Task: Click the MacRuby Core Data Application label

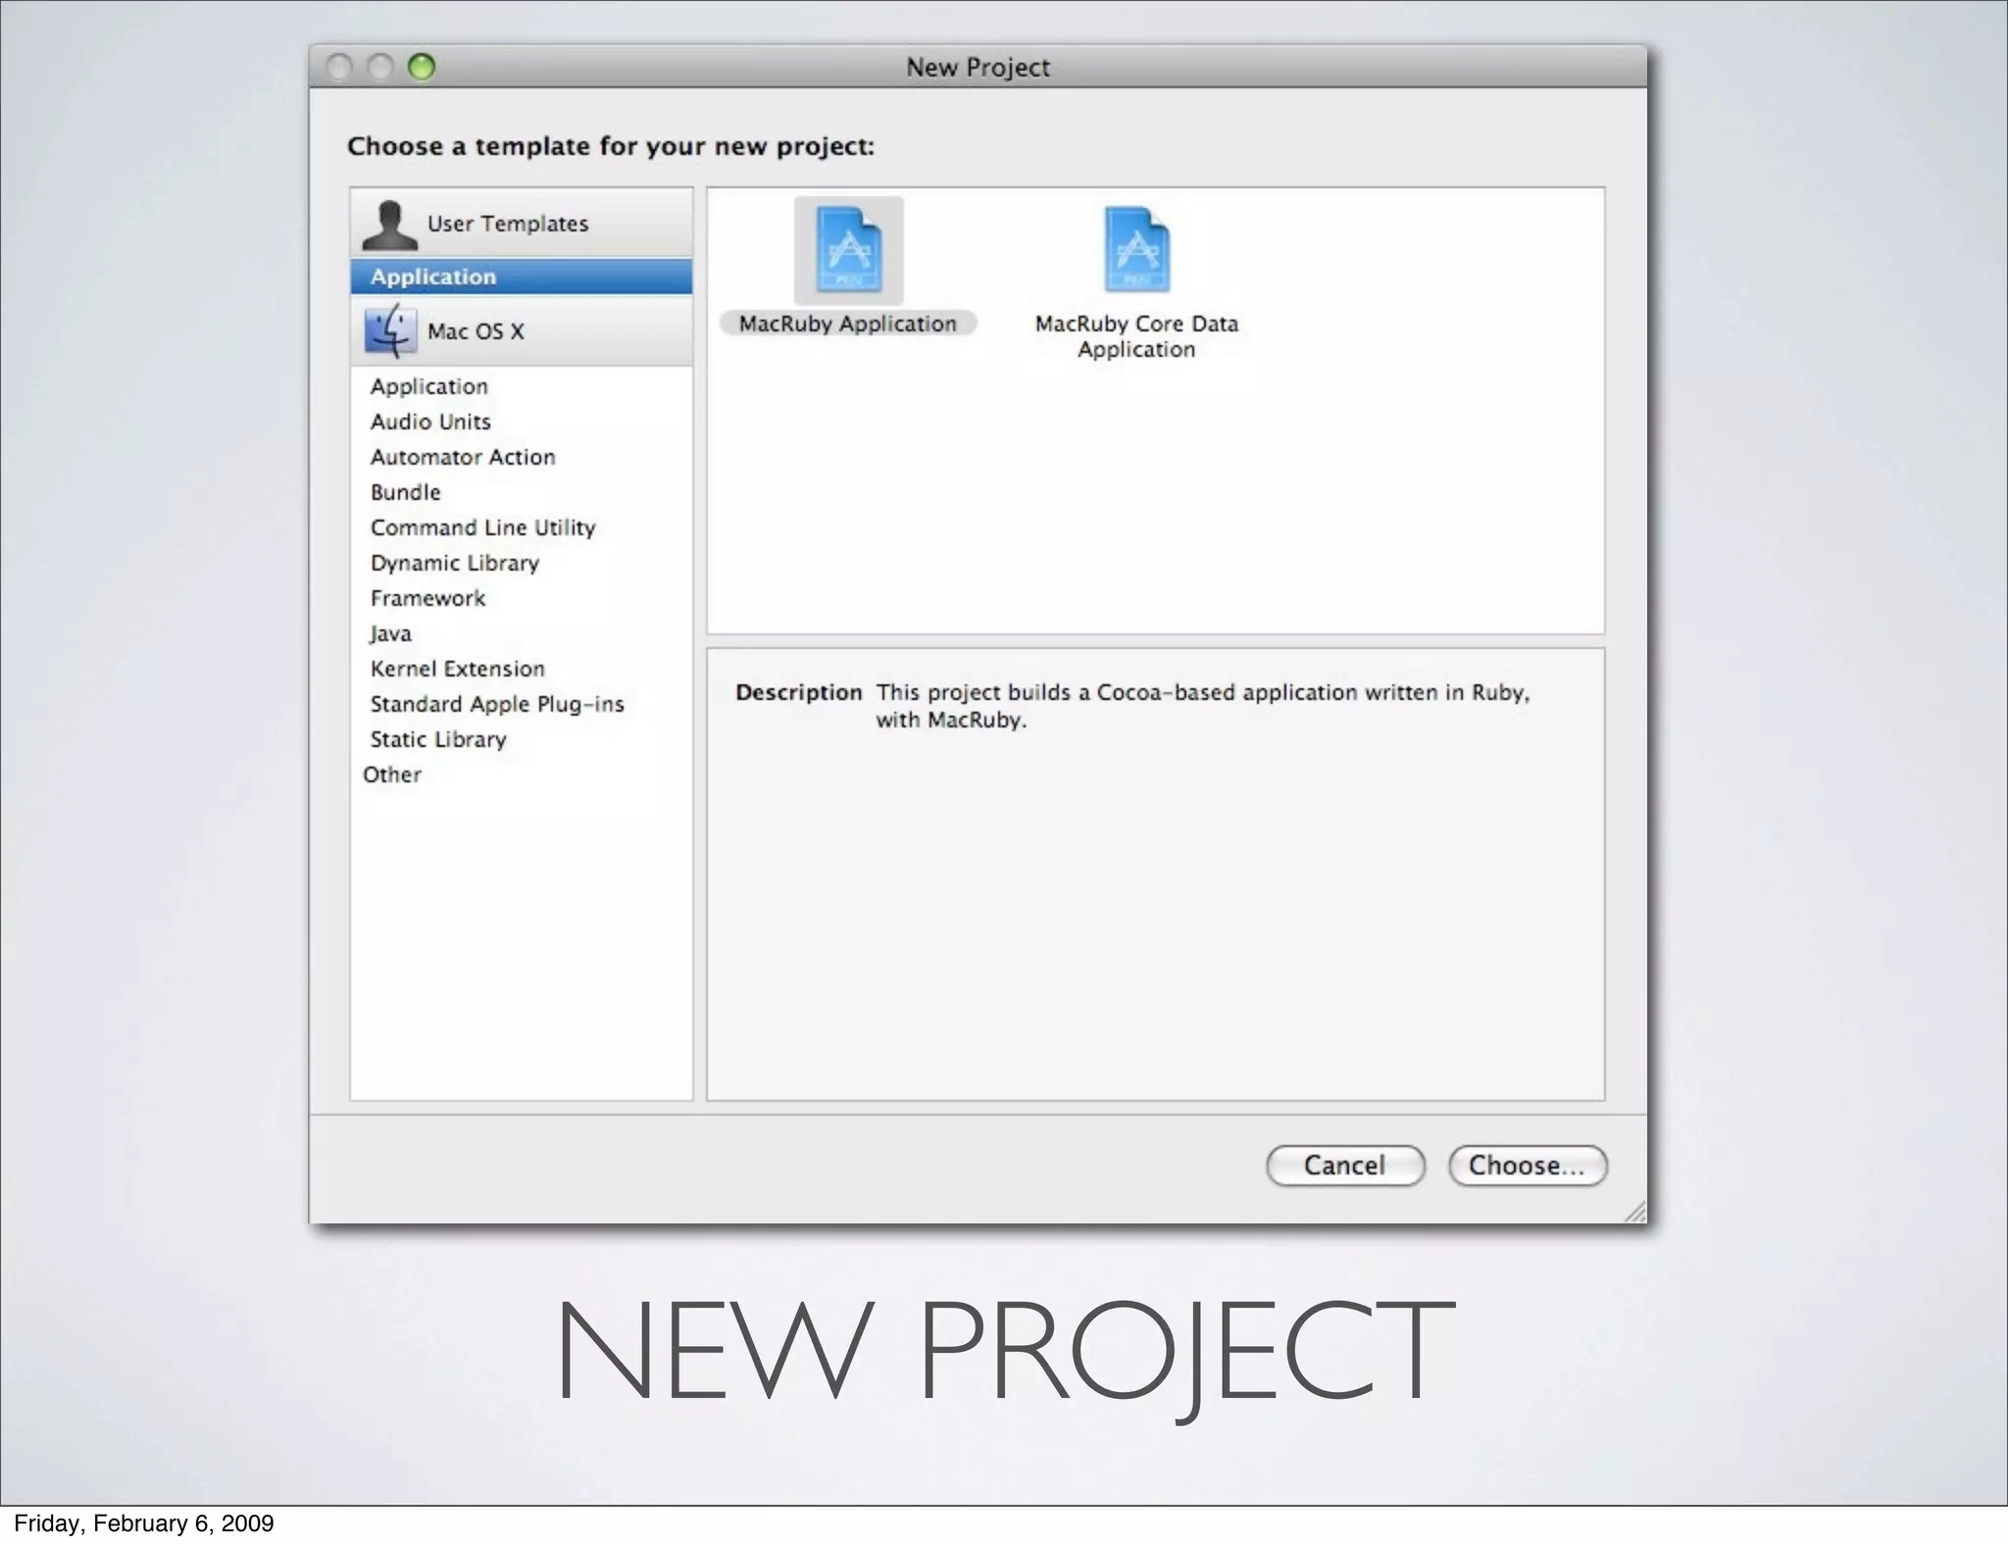Action: pos(1136,336)
